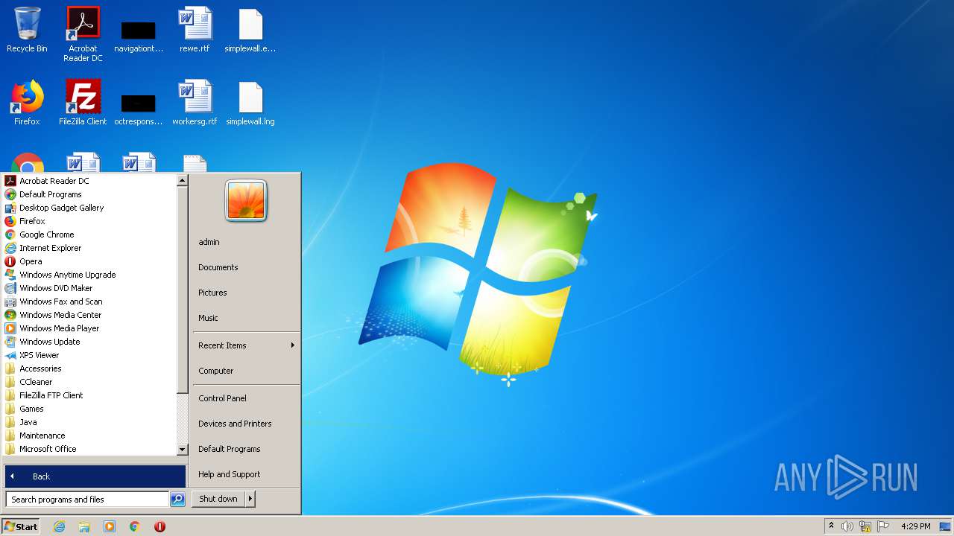Viewport: 954px width, 536px height.
Task: Launch Firefox from the Start menu list
Action: pyautogui.click(x=89, y=221)
